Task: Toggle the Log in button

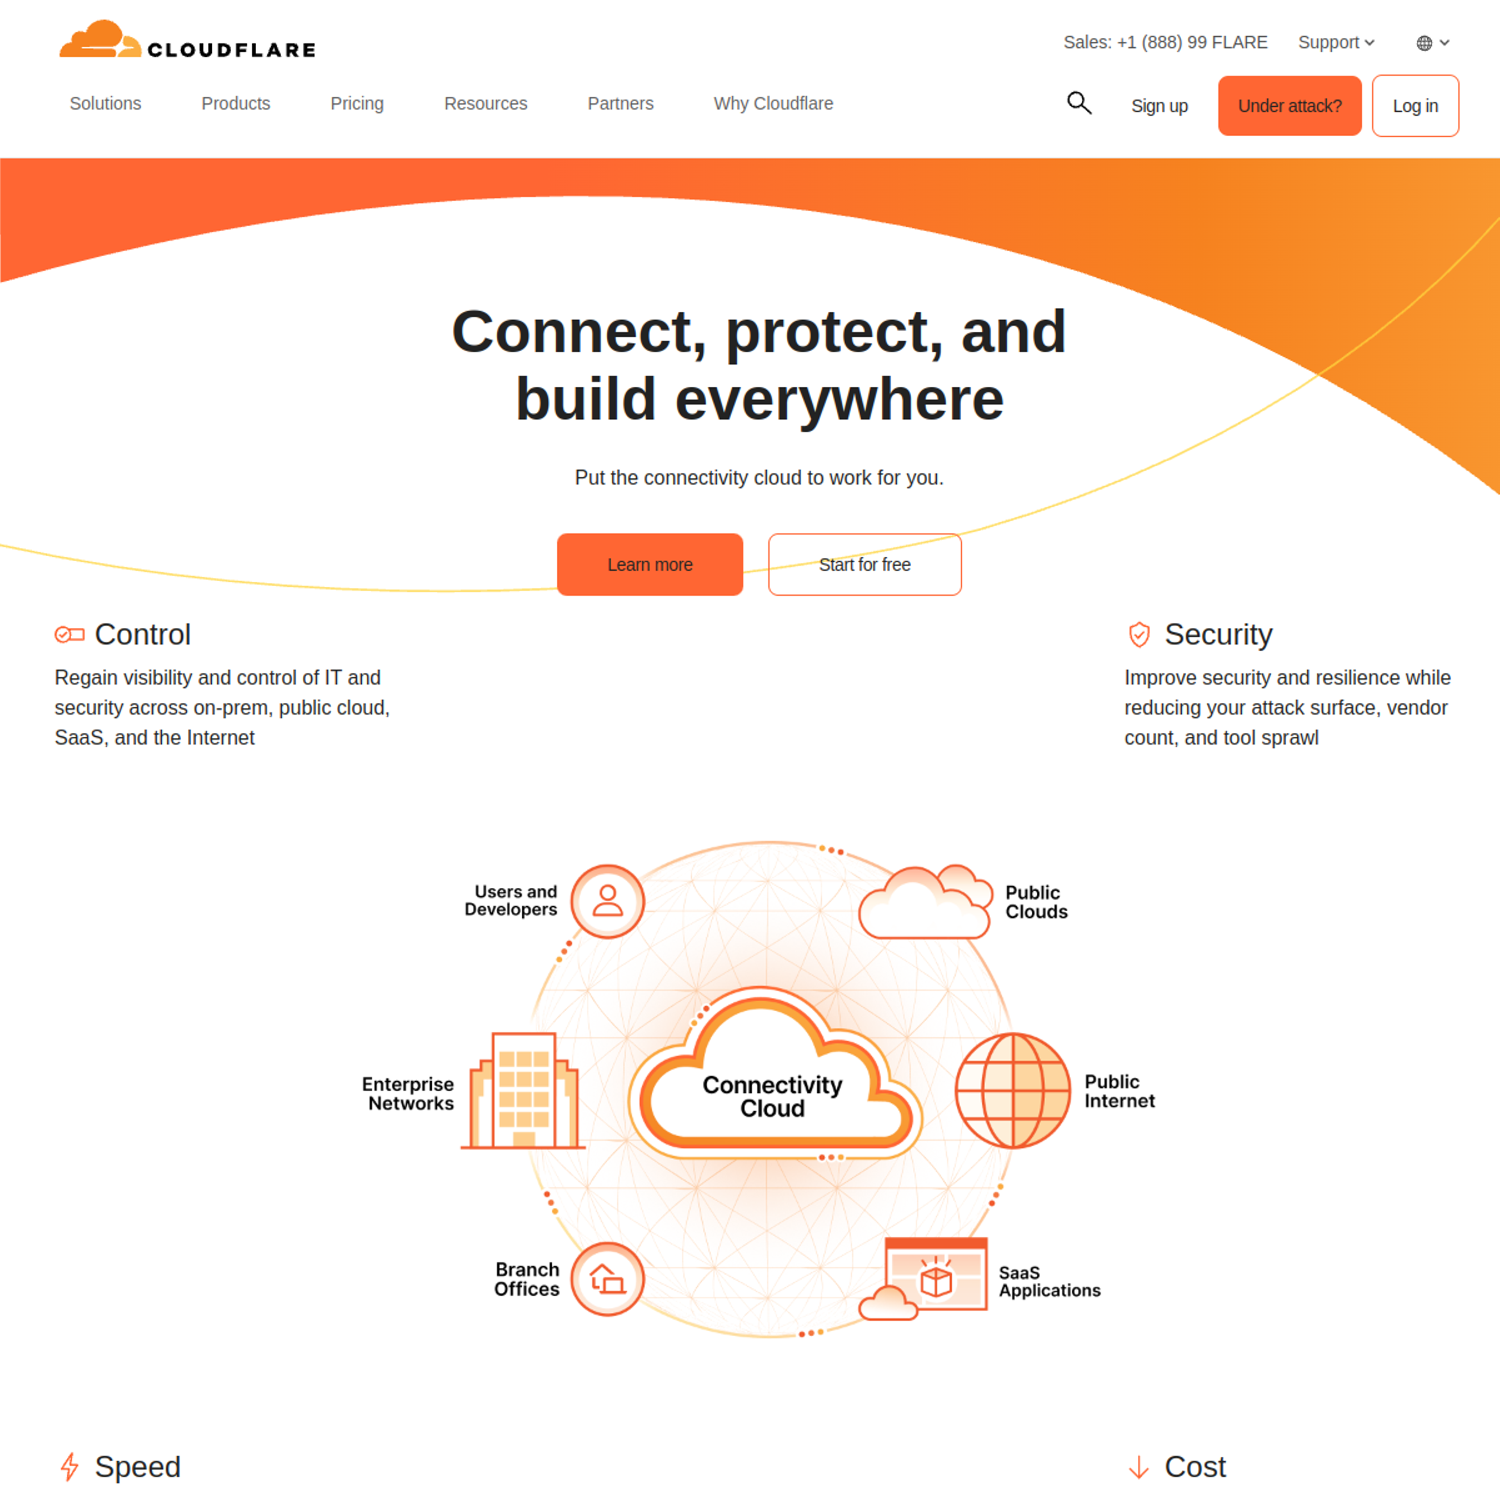Action: pyautogui.click(x=1413, y=104)
